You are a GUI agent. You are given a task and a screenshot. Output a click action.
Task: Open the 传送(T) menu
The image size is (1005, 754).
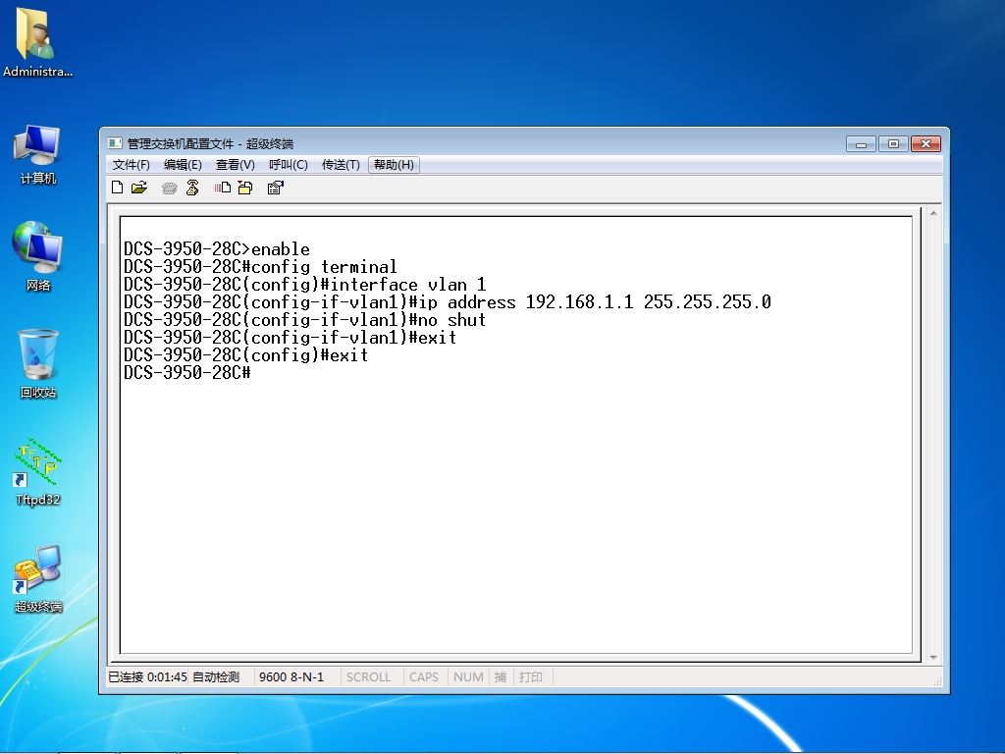pyautogui.click(x=341, y=165)
